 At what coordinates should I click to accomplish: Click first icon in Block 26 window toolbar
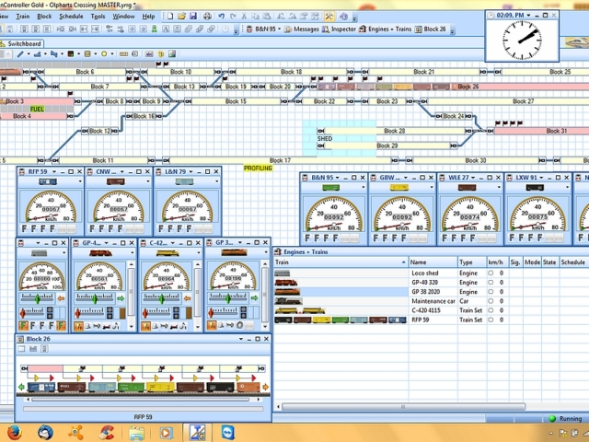(x=22, y=349)
